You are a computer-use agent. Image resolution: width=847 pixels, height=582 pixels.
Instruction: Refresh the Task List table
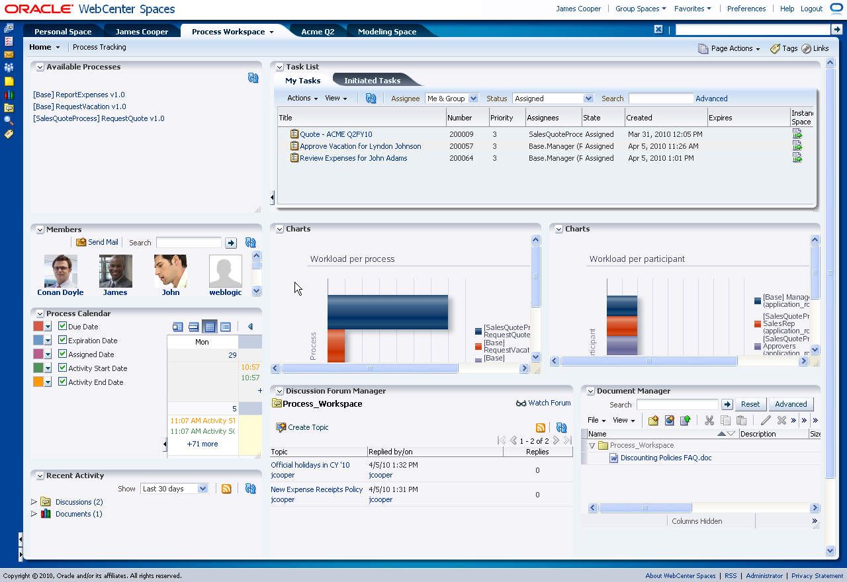click(371, 98)
